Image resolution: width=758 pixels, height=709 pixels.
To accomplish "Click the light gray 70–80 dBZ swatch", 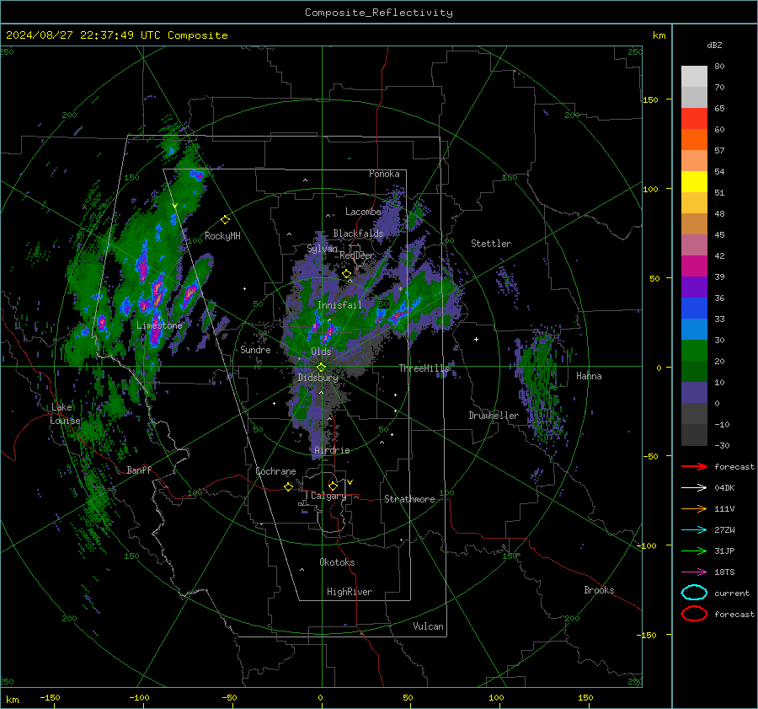I will point(694,77).
